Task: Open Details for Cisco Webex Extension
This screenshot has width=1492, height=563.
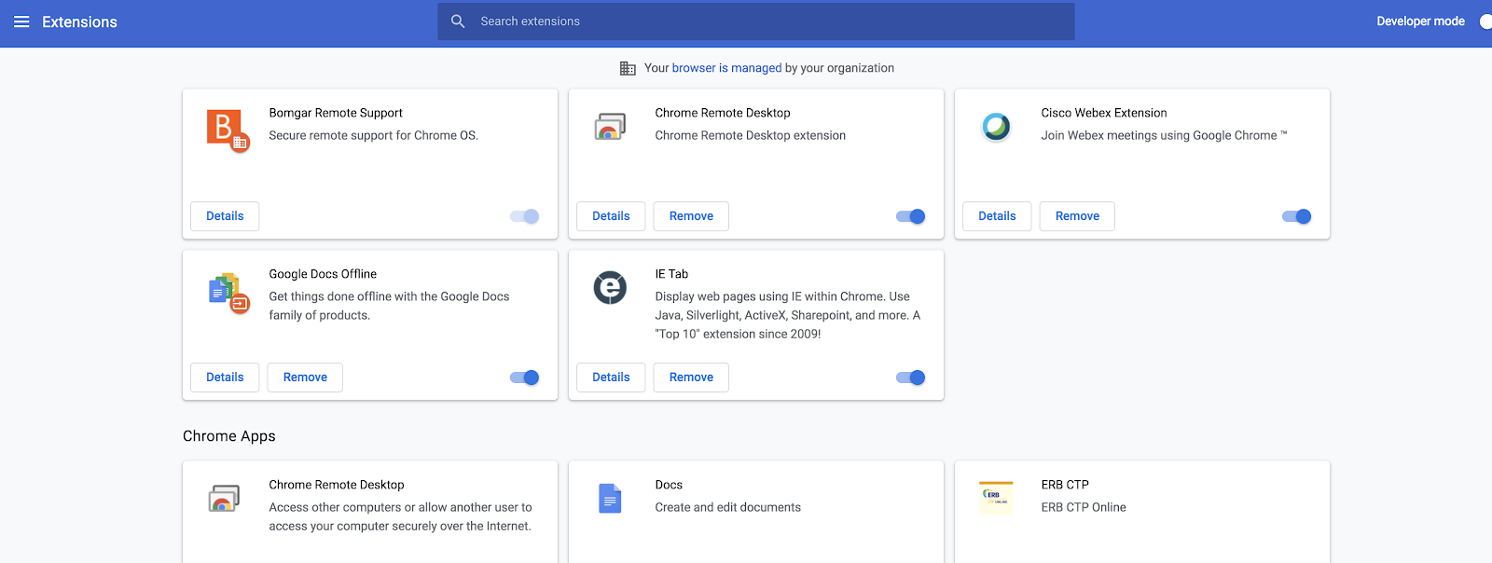Action: (x=997, y=216)
